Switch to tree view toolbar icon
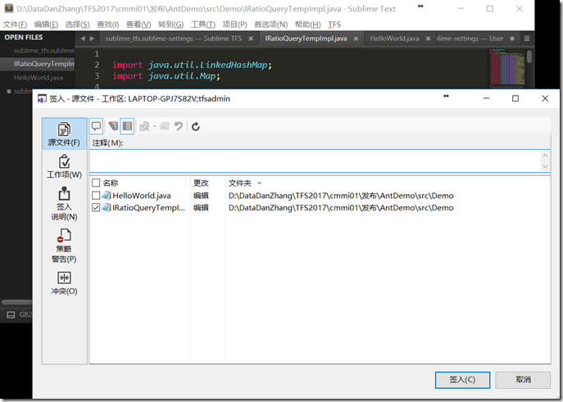 tap(113, 126)
